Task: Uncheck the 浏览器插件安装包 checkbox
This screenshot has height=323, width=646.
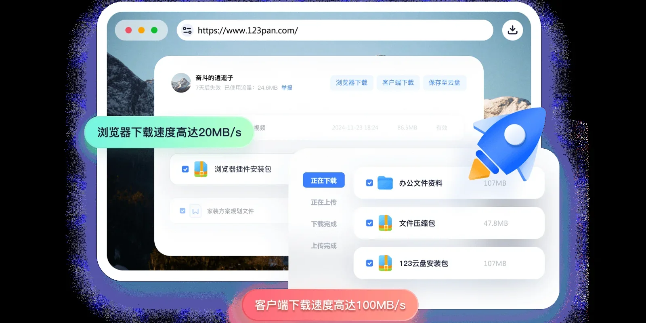Action: click(185, 169)
